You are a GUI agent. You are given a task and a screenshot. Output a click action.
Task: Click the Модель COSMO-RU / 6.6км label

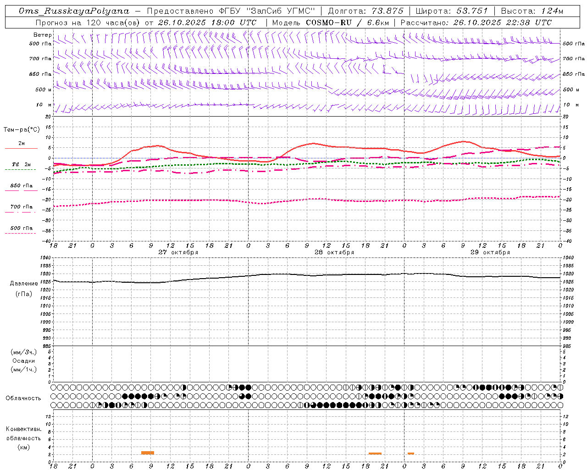tap(330, 22)
